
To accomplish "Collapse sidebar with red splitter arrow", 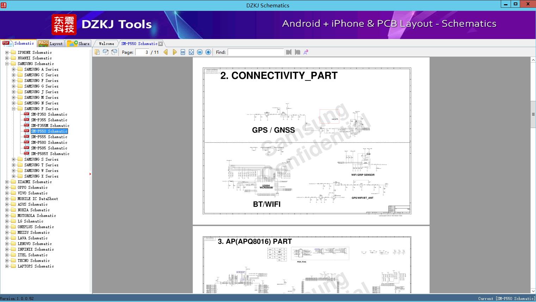I will point(90,174).
